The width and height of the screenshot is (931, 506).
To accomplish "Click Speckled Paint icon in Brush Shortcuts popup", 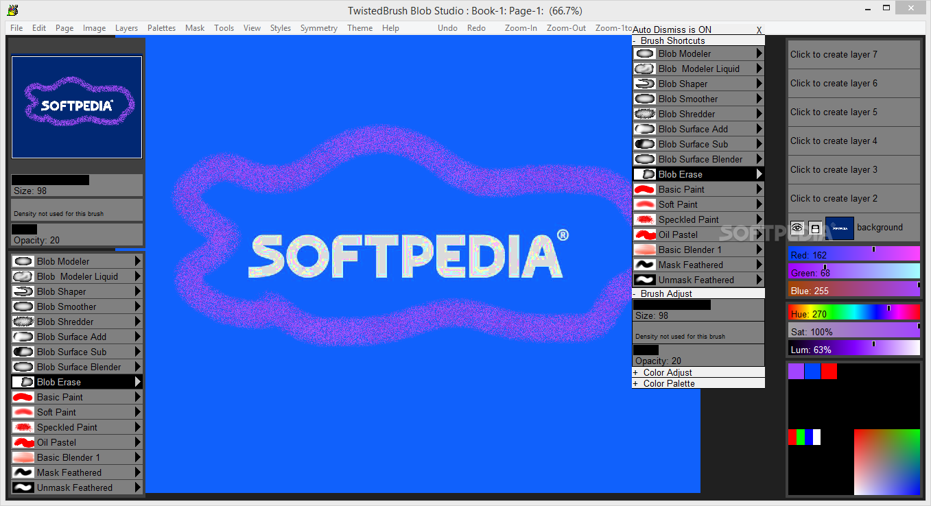I will pyautogui.click(x=645, y=219).
